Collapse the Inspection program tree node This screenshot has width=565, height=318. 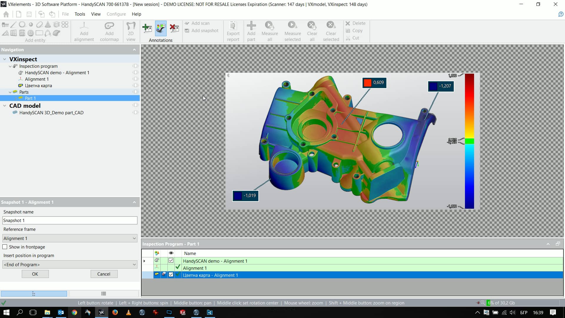pos(10,66)
